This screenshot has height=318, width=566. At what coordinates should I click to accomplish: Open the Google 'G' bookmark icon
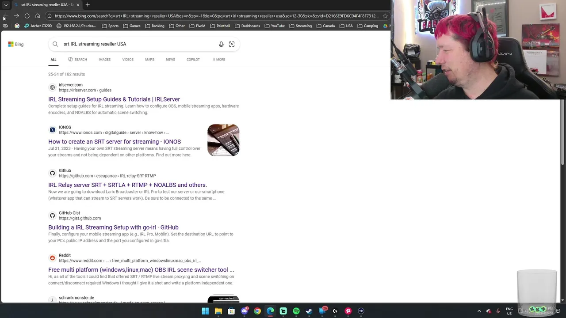tap(17, 26)
